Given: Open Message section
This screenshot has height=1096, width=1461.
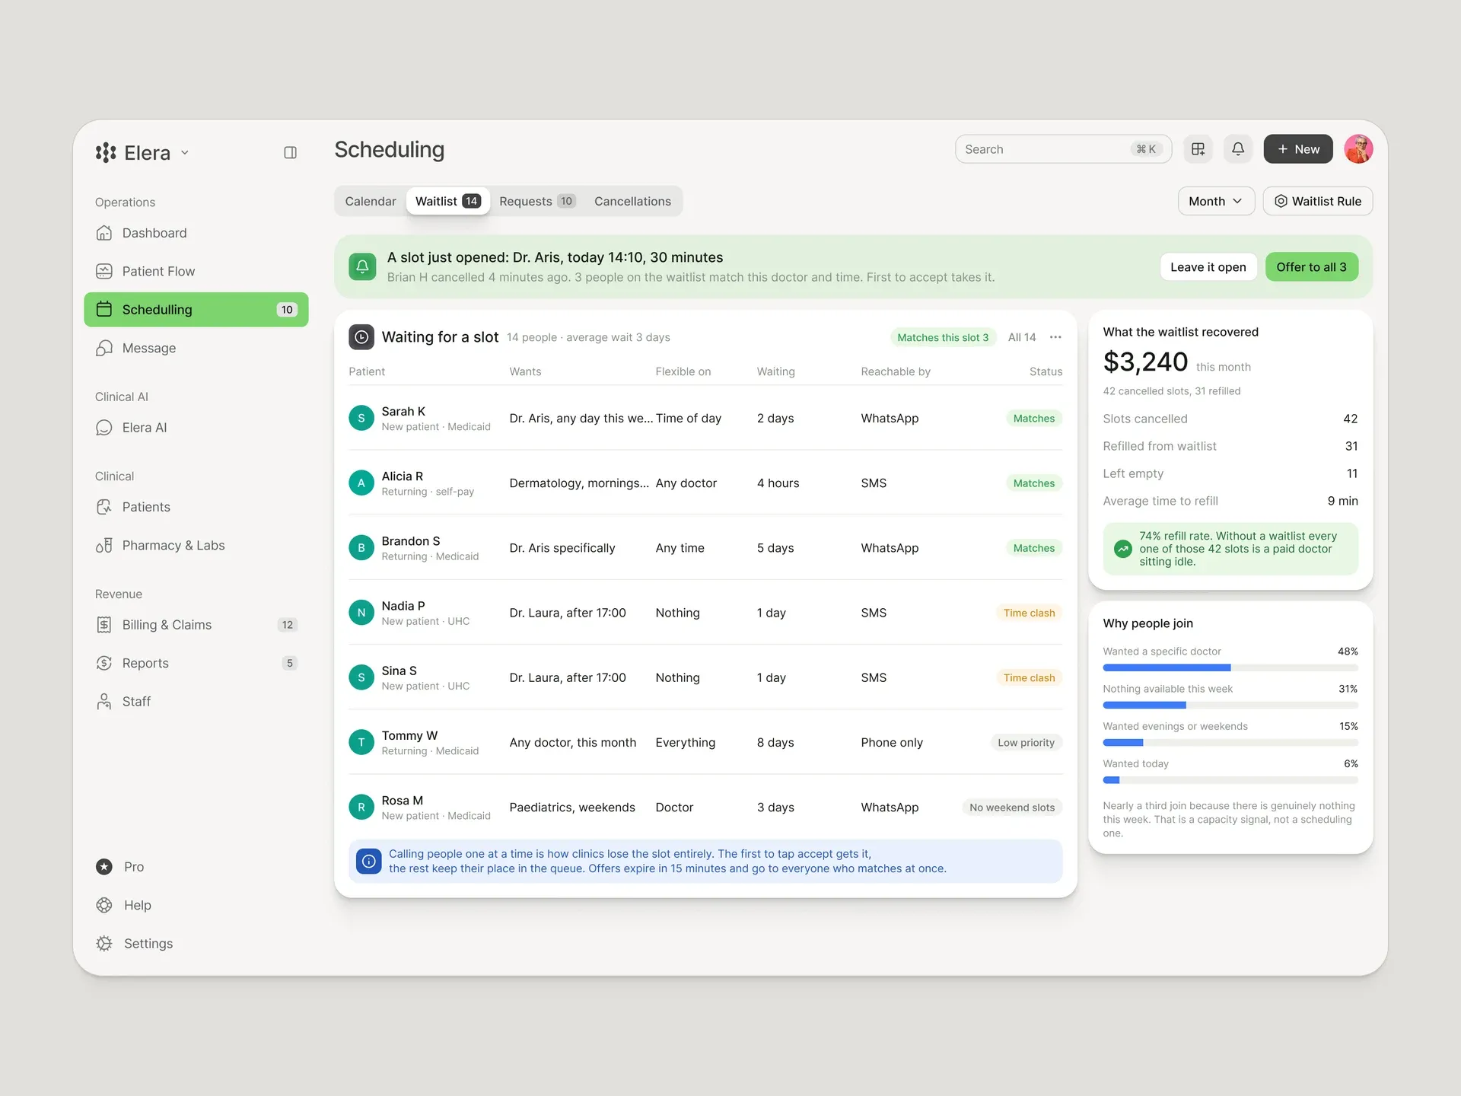Looking at the screenshot, I should pyautogui.click(x=196, y=348).
